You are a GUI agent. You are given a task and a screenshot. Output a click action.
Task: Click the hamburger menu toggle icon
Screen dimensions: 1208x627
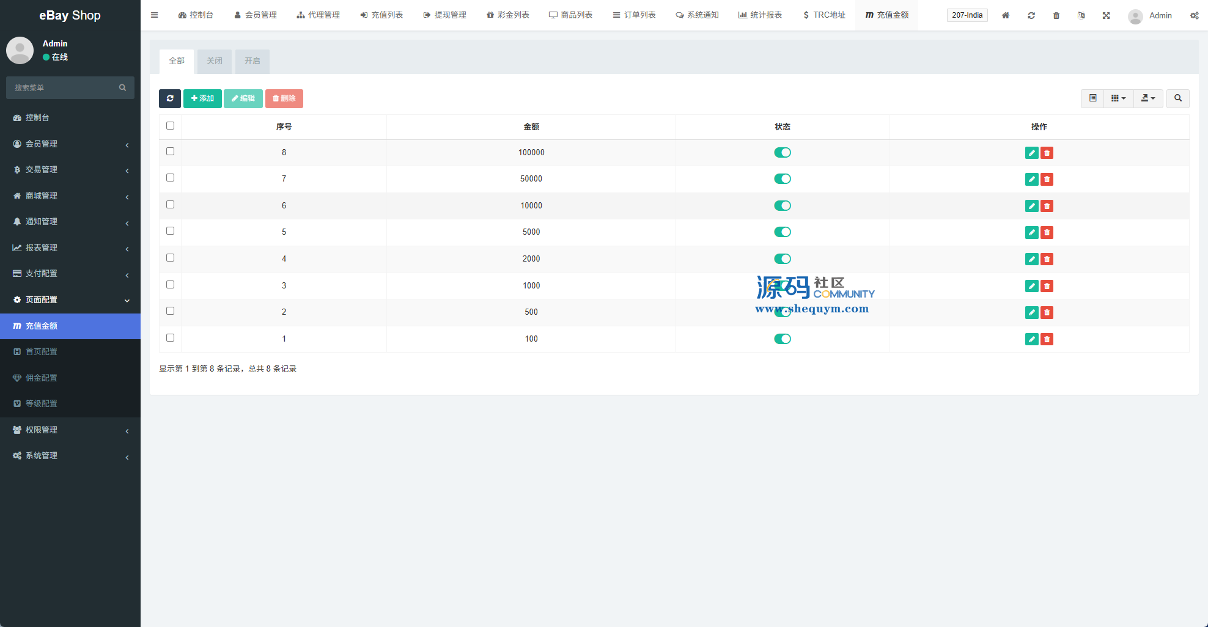(x=155, y=15)
